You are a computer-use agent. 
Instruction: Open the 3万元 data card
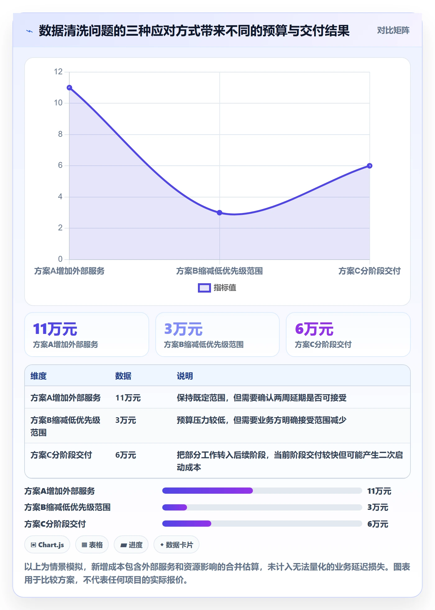(x=217, y=335)
